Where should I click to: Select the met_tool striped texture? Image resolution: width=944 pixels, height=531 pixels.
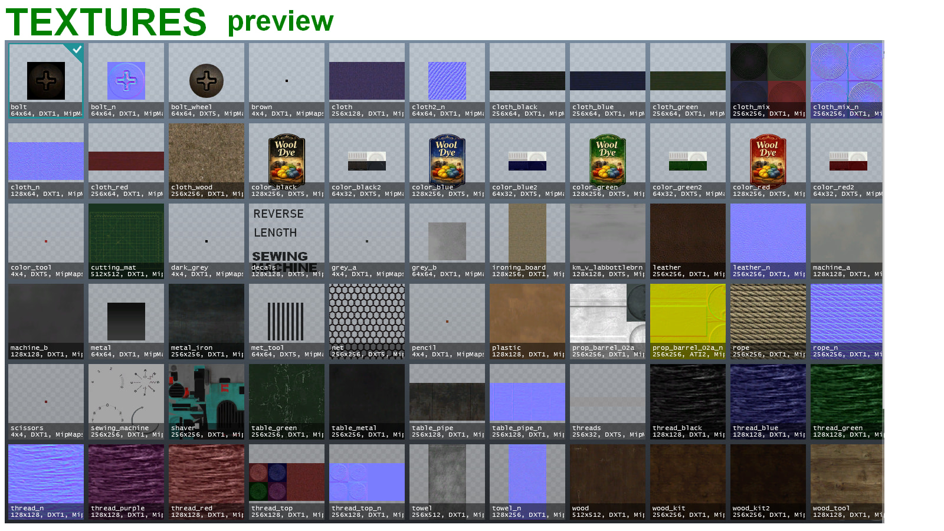(x=287, y=322)
